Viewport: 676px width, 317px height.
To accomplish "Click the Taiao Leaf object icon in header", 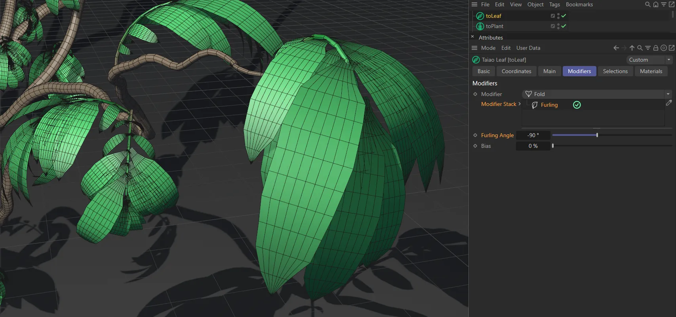I will [476, 60].
